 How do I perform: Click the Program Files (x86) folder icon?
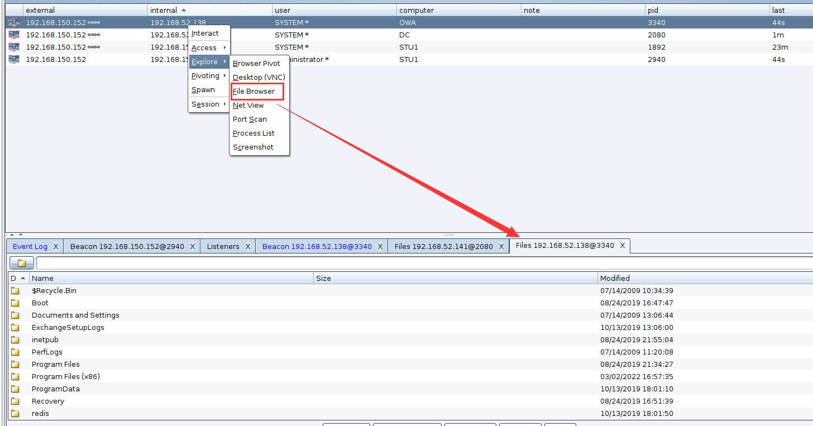tap(15, 376)
